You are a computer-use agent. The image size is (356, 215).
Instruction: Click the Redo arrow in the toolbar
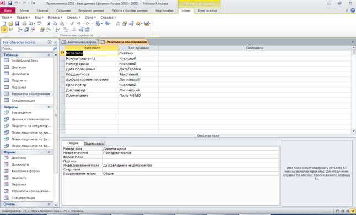click(x=88, y=24)
